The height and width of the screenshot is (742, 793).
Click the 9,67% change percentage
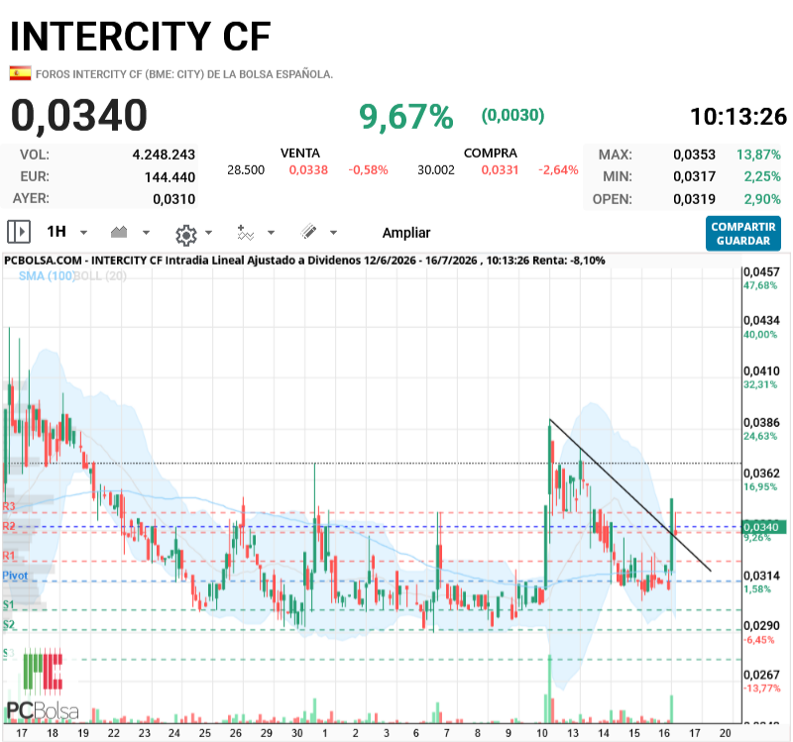[x=406, y=117]
